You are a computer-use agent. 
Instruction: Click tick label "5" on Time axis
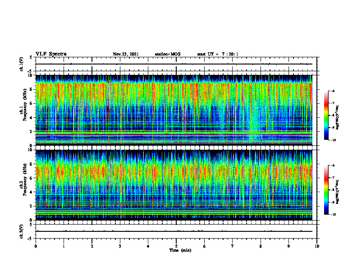[176, 246]
